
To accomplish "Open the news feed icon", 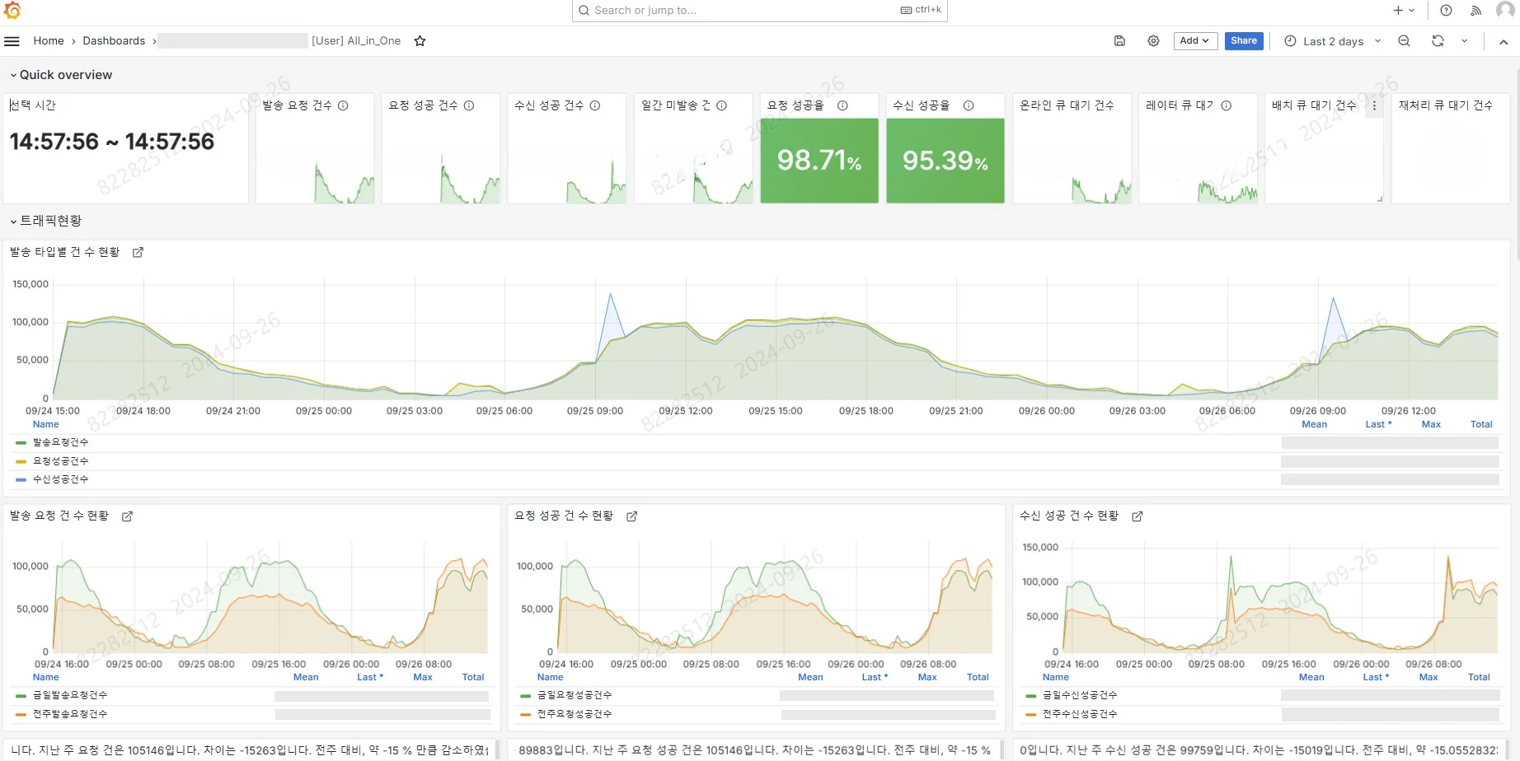I will pyautogui.click(x=1476, y=11).
